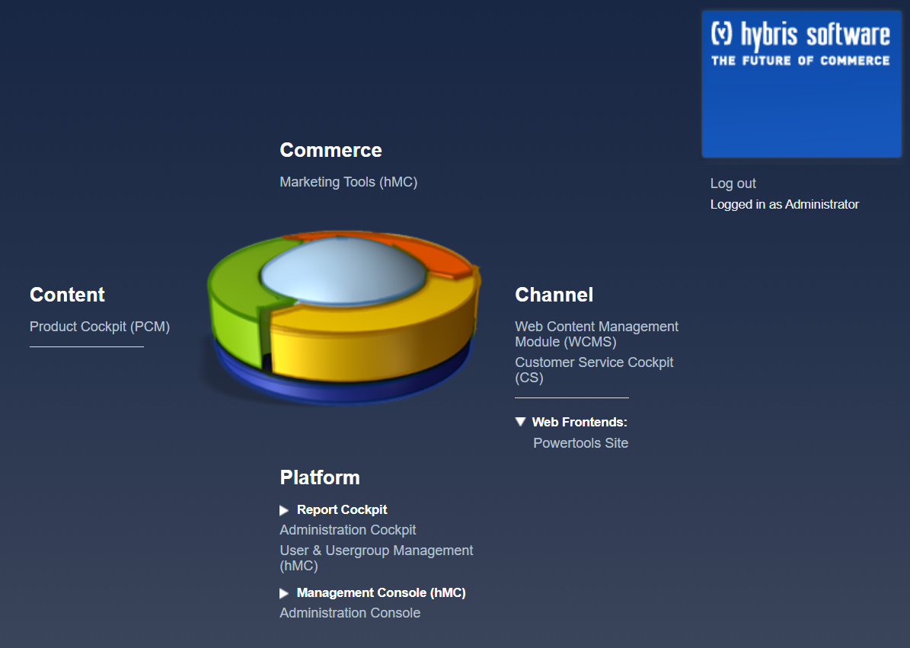Open Marketing Tools (hMC)

pyautogui.click(x=348, y=182)
